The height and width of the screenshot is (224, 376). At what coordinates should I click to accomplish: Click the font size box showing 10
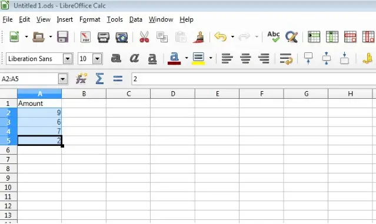[85, 59]
